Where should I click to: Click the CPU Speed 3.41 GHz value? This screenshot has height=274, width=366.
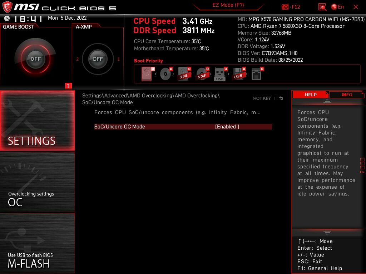(197, 21)
